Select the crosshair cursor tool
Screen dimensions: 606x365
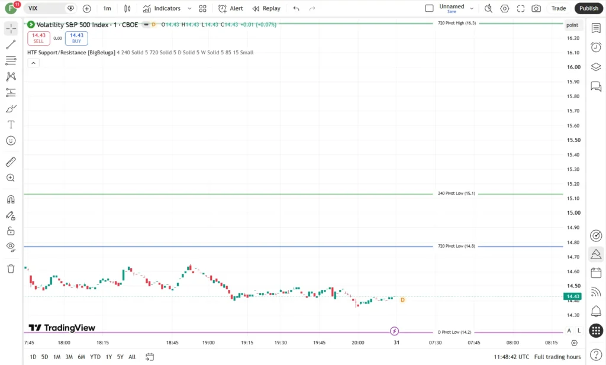(11, 28)
